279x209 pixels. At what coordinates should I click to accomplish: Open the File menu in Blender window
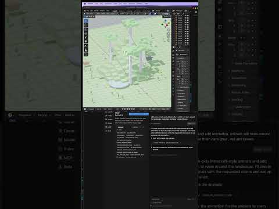click(88, 11)
